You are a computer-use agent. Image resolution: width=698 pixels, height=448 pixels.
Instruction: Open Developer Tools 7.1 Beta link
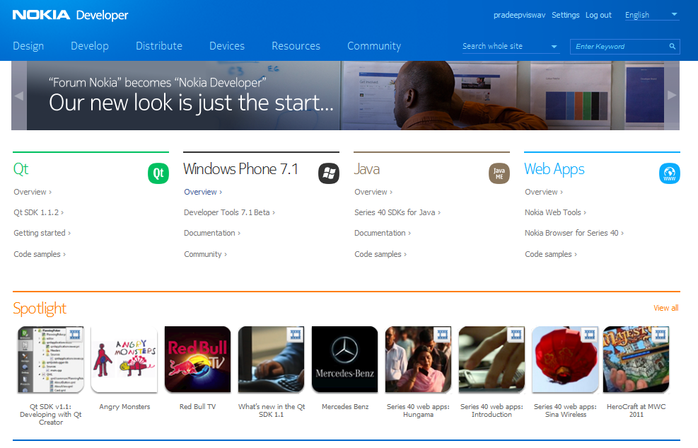coord(230,212)
